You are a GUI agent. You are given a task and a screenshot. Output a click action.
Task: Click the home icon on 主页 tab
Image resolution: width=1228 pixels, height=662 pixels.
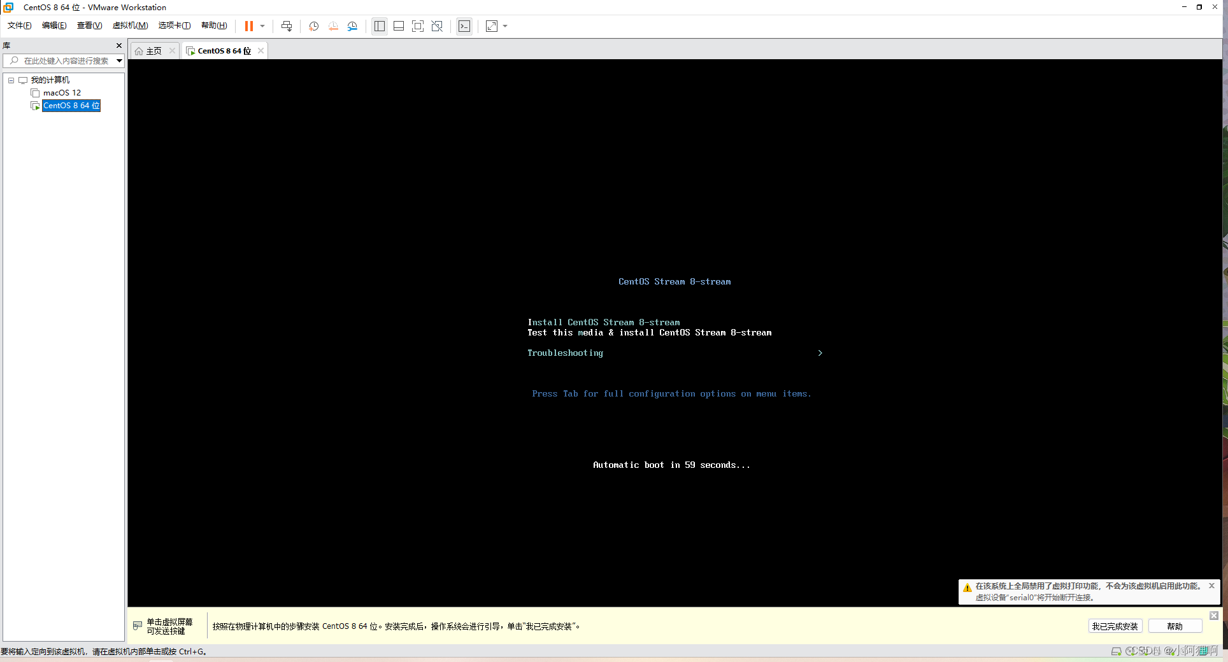(139, 51)
